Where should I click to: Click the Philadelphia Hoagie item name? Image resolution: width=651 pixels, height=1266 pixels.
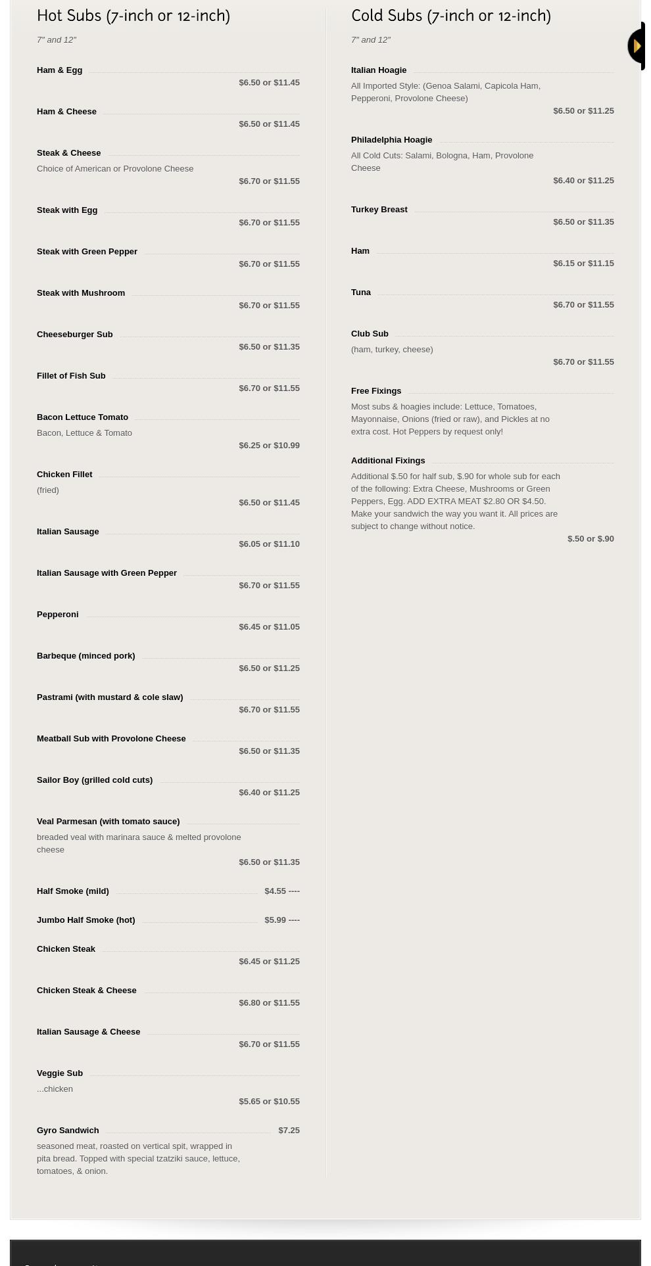(392, 140)
